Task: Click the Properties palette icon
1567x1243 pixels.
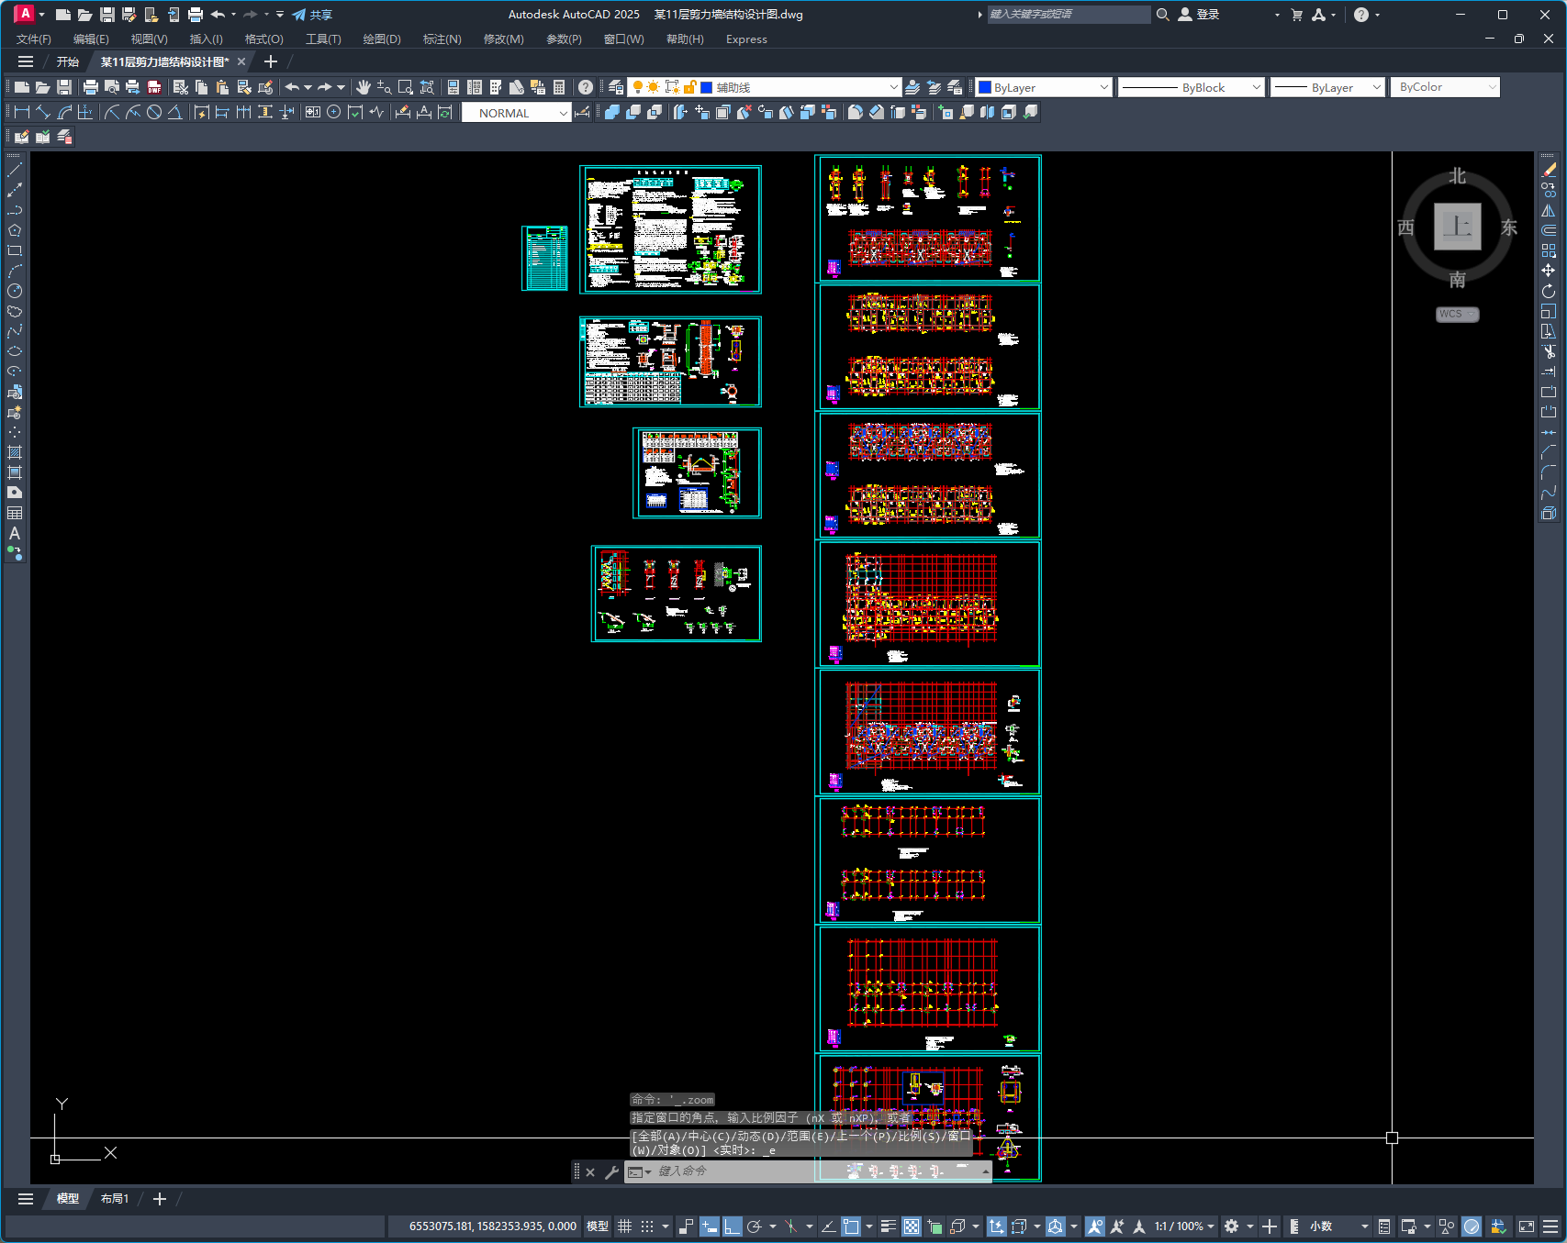Action: click(453, 87)
